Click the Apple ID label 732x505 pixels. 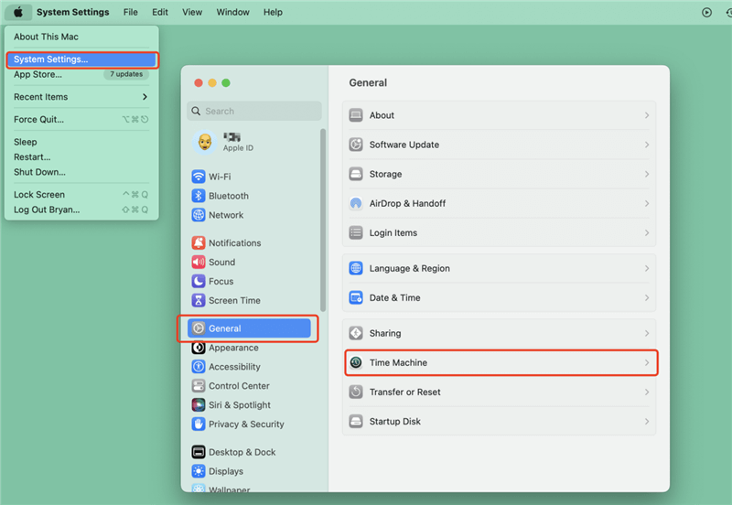[238, 148]
